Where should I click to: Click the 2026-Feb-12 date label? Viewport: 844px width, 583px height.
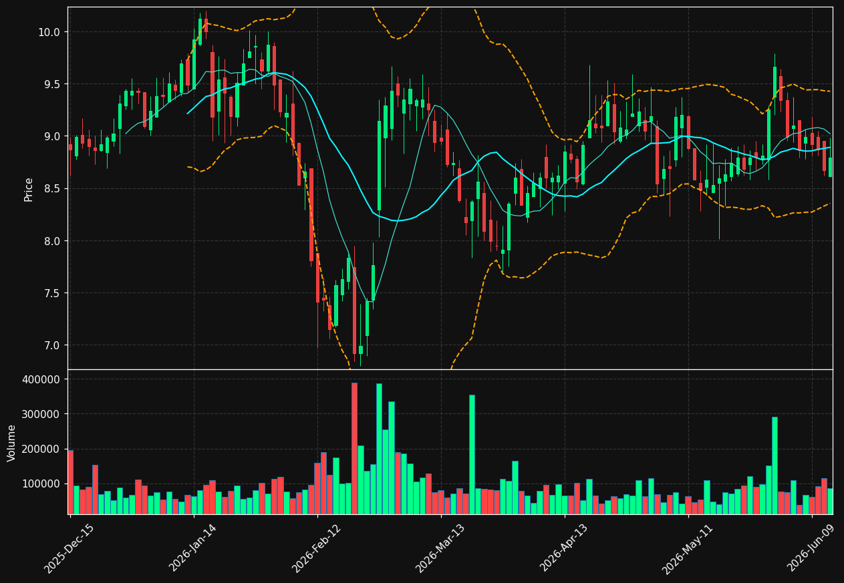[316, 548]
